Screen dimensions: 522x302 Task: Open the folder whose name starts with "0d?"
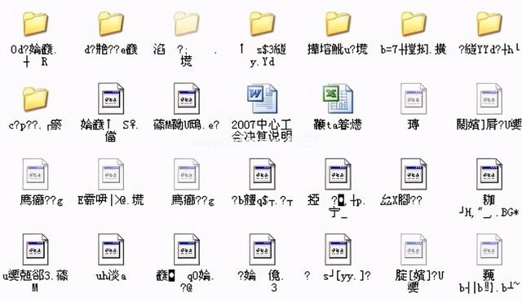35,24
